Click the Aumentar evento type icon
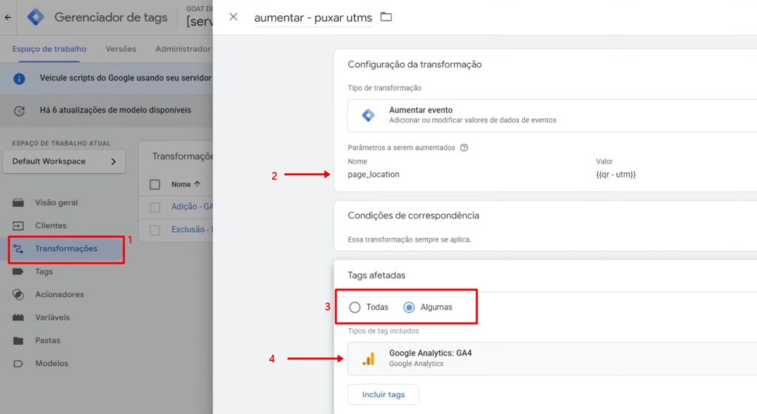757x414 pixels. (x=368, y=115)
